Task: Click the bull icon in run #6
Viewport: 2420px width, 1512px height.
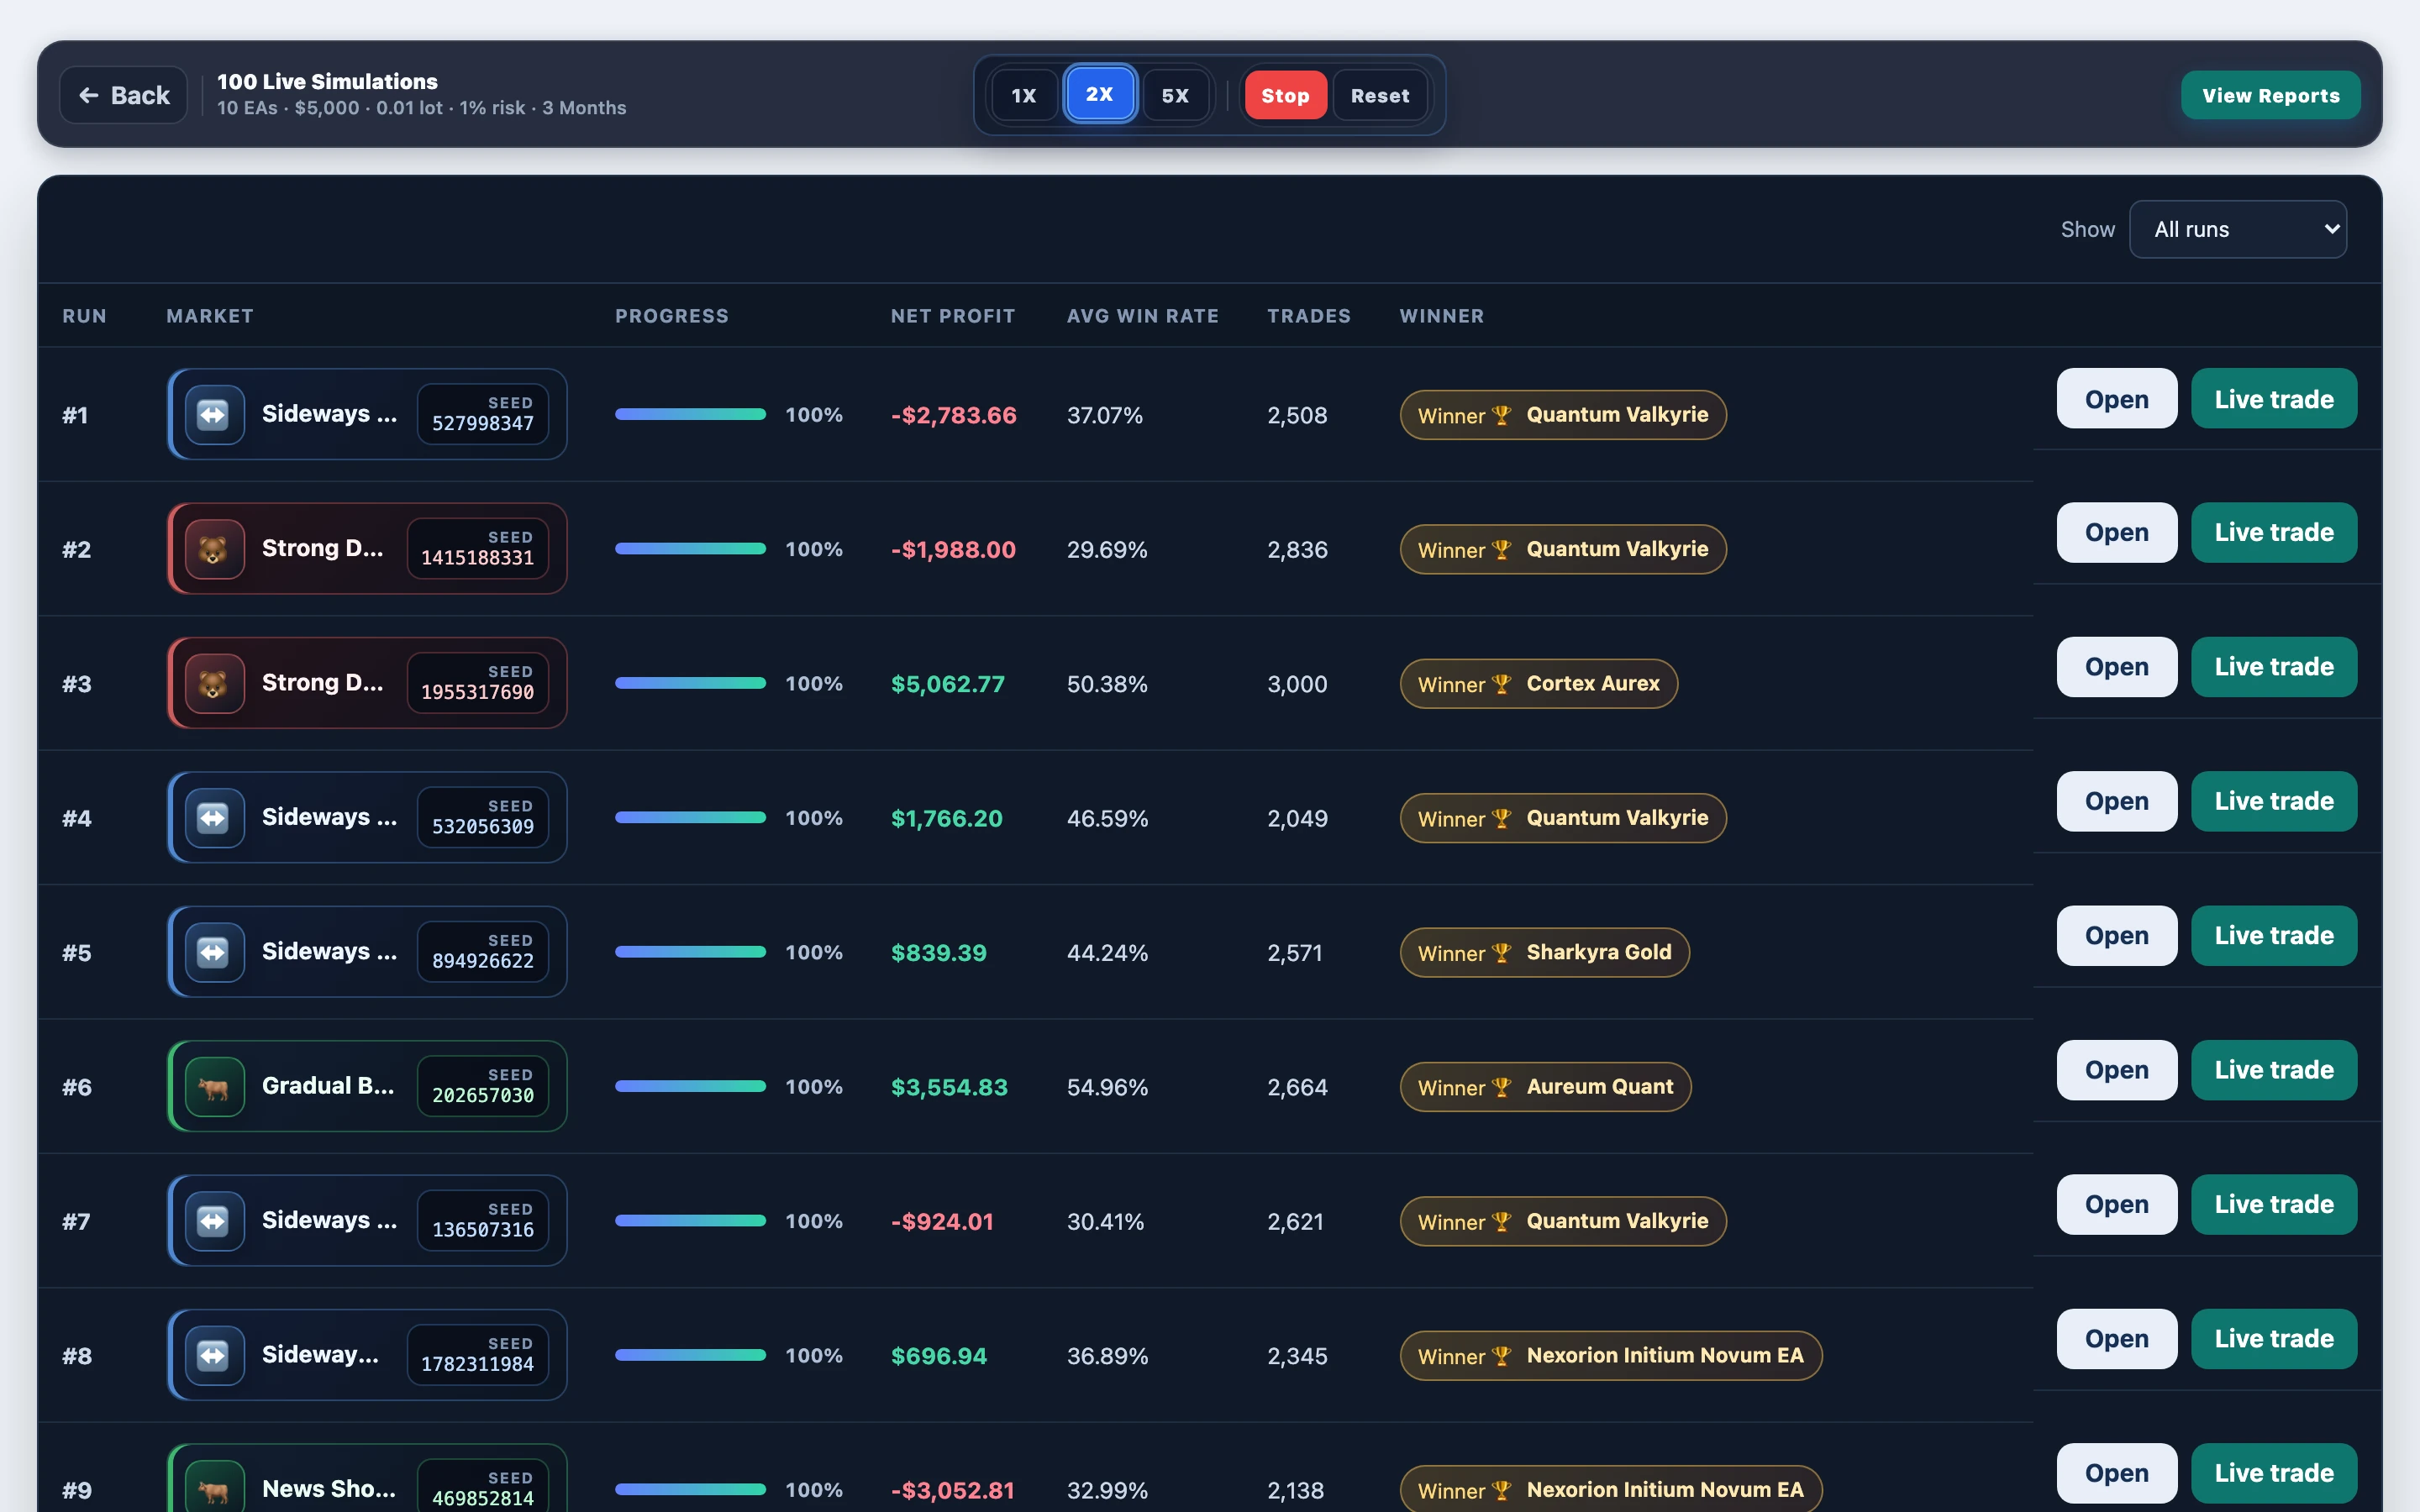Action: coord(214,1087)
